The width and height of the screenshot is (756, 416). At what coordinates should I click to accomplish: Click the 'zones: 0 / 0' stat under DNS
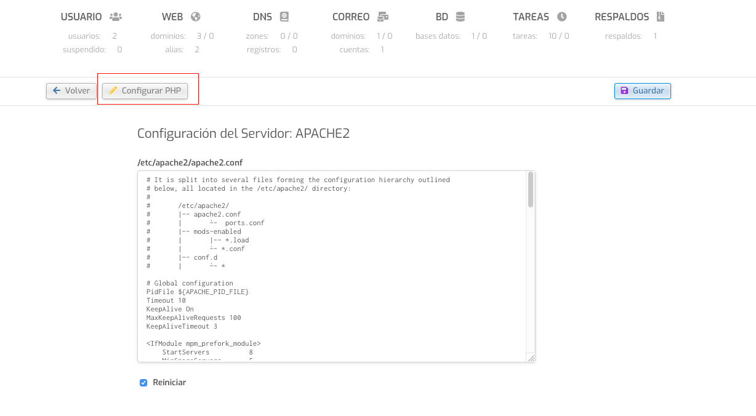[272, 36]
